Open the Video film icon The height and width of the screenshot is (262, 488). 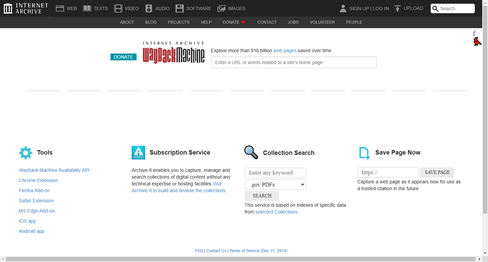118,8
